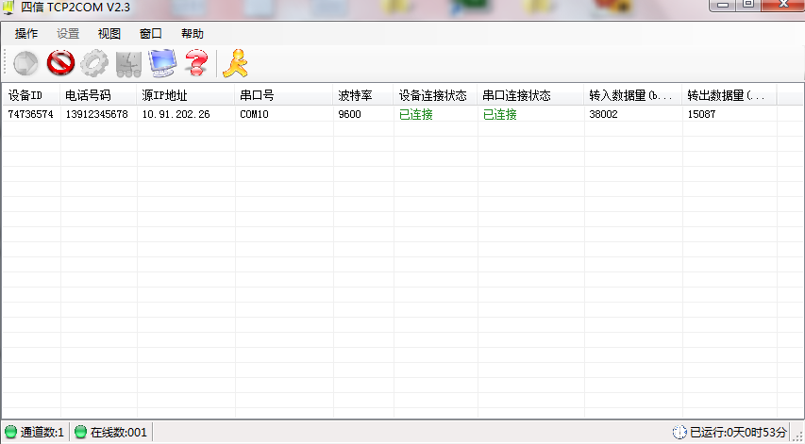Click 已连接 under 设备连接状态 column
The height and width of the screenshot is (444, 805).
416,114
